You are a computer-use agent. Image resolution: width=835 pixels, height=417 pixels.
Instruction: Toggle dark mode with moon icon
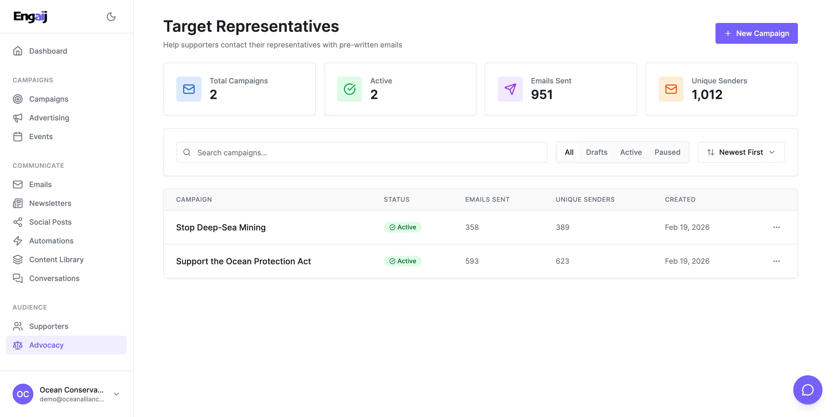point(111,16)
